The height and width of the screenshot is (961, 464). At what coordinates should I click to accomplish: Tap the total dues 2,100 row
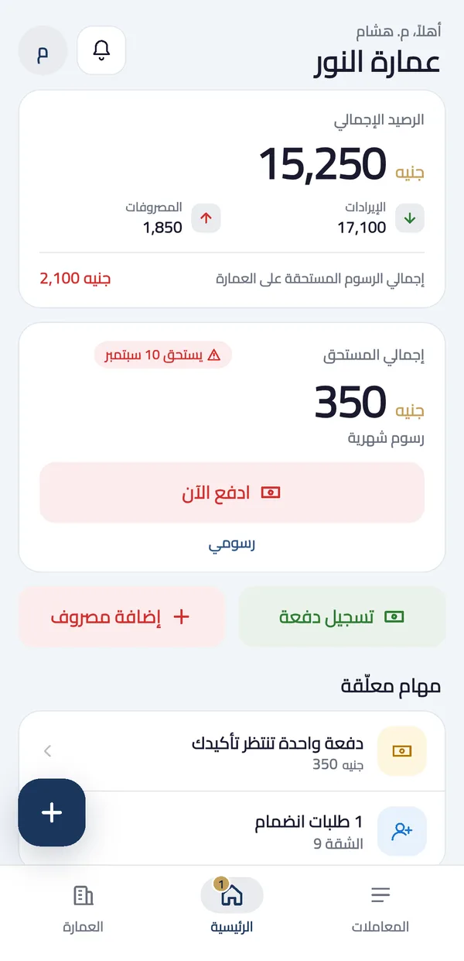232,278
